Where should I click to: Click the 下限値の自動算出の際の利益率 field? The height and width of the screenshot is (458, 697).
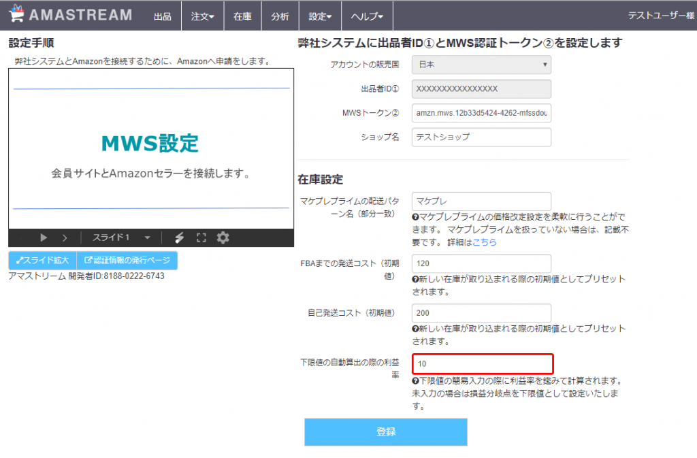(483, 364)
